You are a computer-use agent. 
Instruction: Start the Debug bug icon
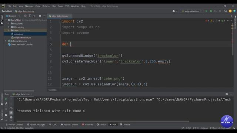pos(211,11)
